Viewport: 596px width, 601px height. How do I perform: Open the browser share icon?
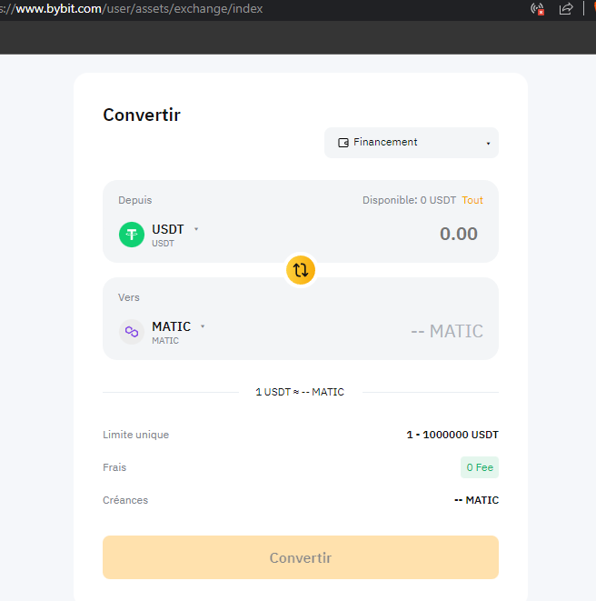(566, 9)
